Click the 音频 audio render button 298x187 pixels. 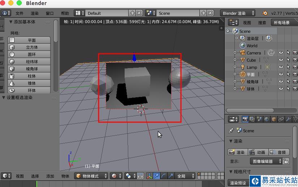click(x=279, y=152)
